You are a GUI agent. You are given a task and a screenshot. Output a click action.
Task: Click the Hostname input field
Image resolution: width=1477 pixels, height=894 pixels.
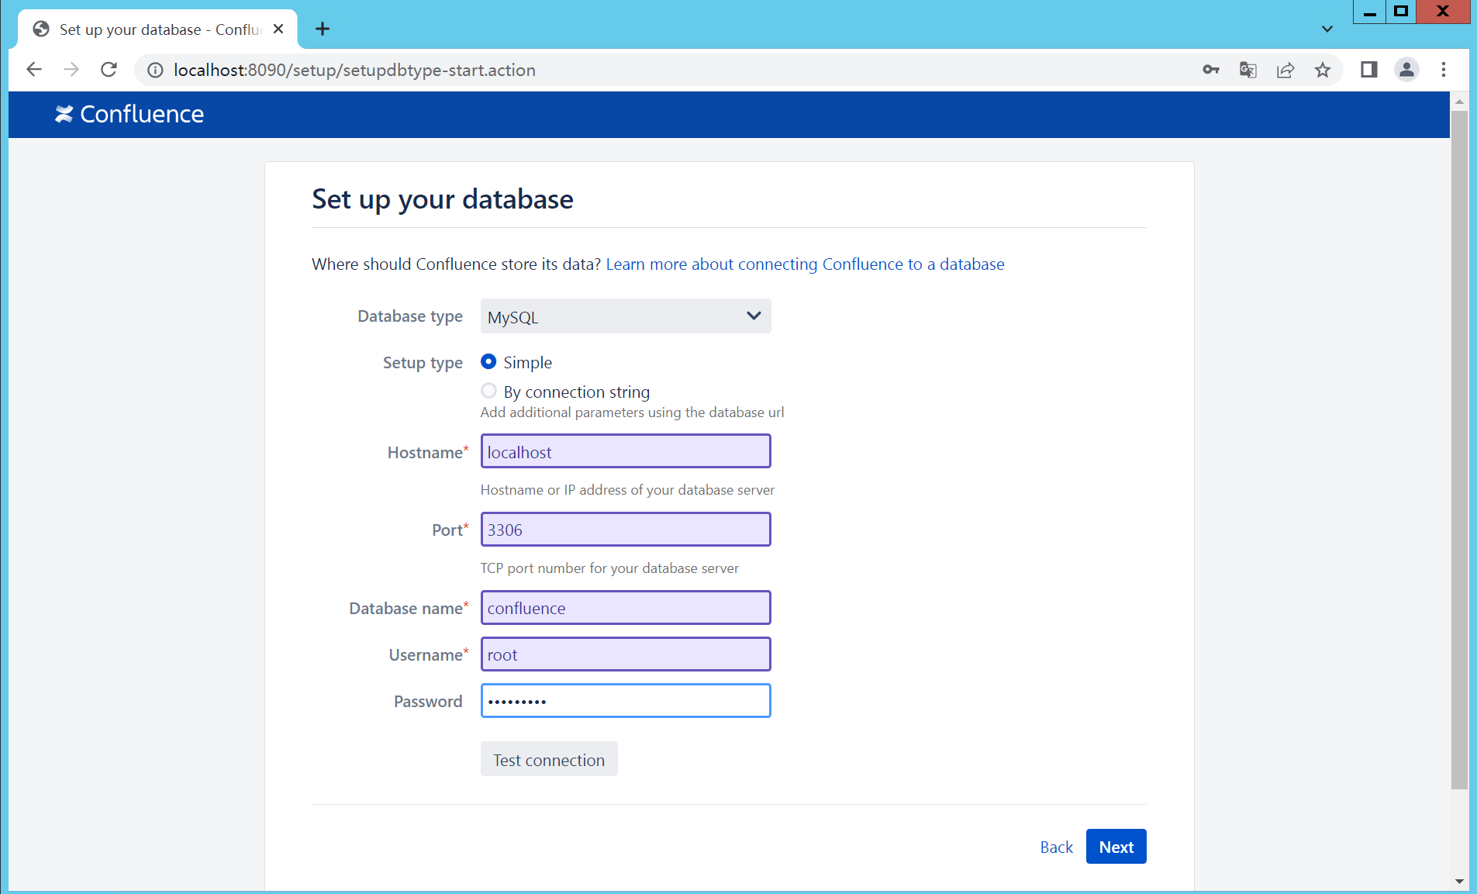pyautogui.click(x=626, y=451)
